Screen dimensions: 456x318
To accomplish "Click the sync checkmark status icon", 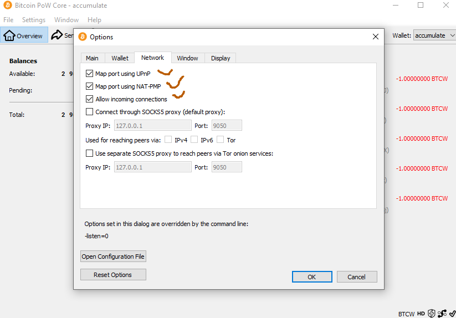I will click(452, 314).
